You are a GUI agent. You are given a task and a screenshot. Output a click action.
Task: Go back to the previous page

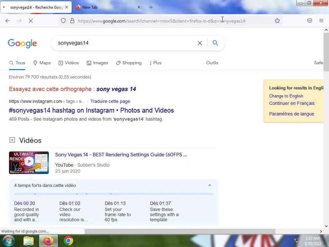click(x=8, y=21)
